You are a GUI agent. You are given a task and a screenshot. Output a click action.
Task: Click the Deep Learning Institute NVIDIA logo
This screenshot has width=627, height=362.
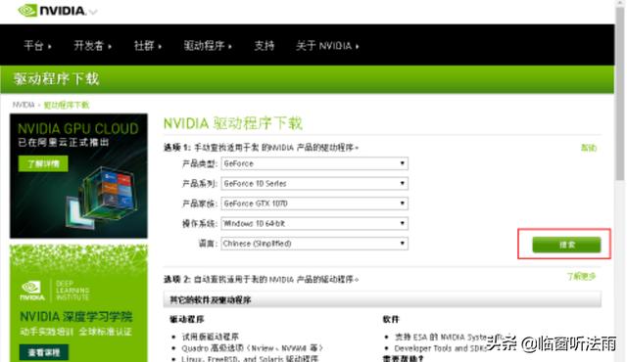coord(32,291)
